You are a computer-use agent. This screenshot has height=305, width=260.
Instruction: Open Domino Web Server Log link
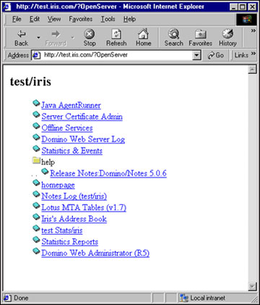[x=83, y=139]
